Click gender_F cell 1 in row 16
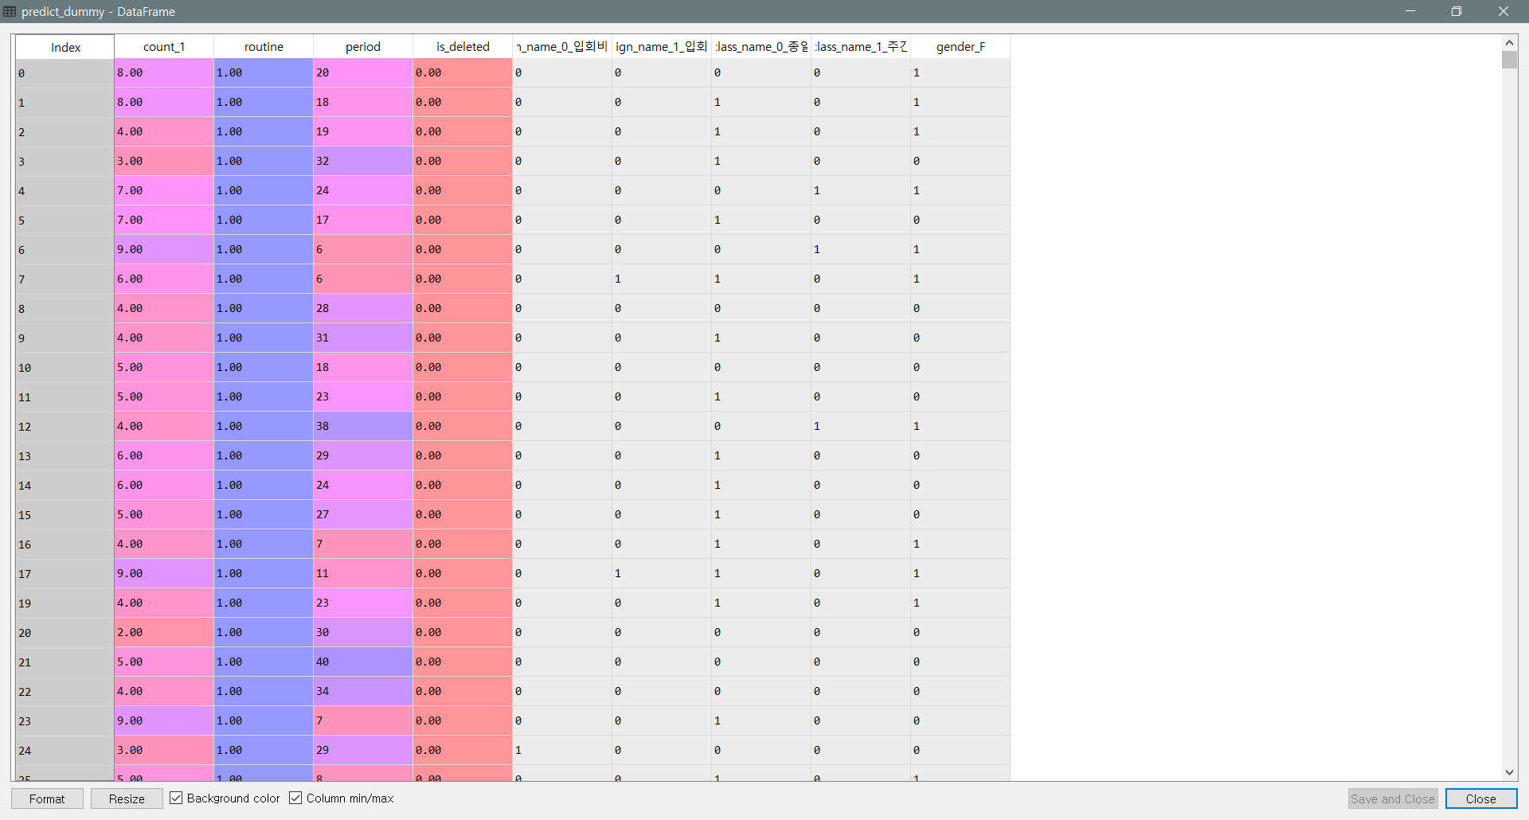 (960, 544)
